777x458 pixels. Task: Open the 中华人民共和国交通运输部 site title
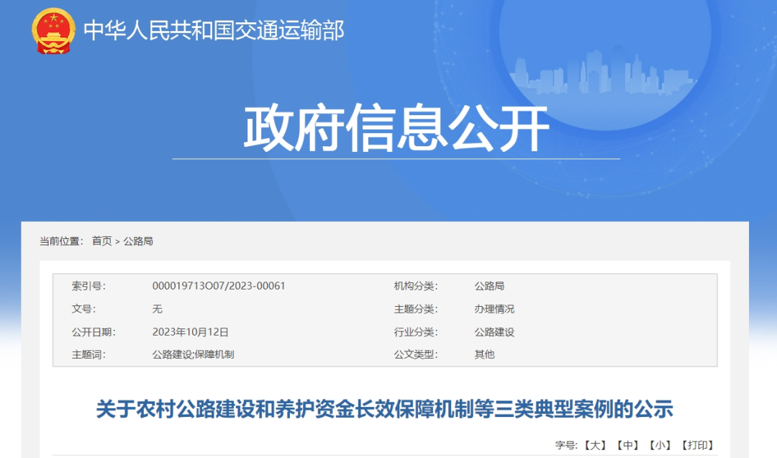point(214,30)
